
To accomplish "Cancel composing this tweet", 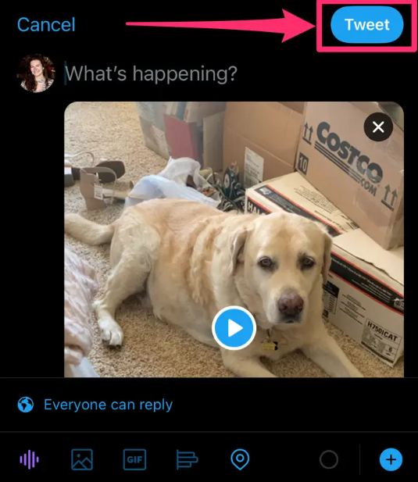I will click(46, 24).
